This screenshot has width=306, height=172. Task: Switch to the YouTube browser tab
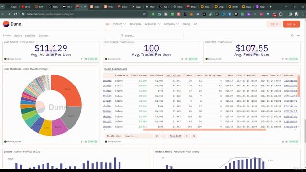point(25,7)
